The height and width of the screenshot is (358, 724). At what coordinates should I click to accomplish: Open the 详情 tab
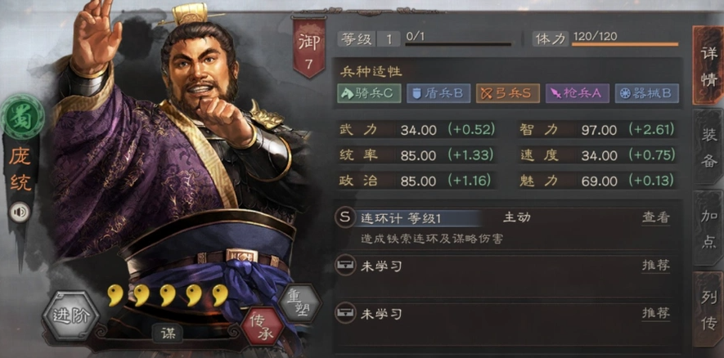tap(708, 65)
